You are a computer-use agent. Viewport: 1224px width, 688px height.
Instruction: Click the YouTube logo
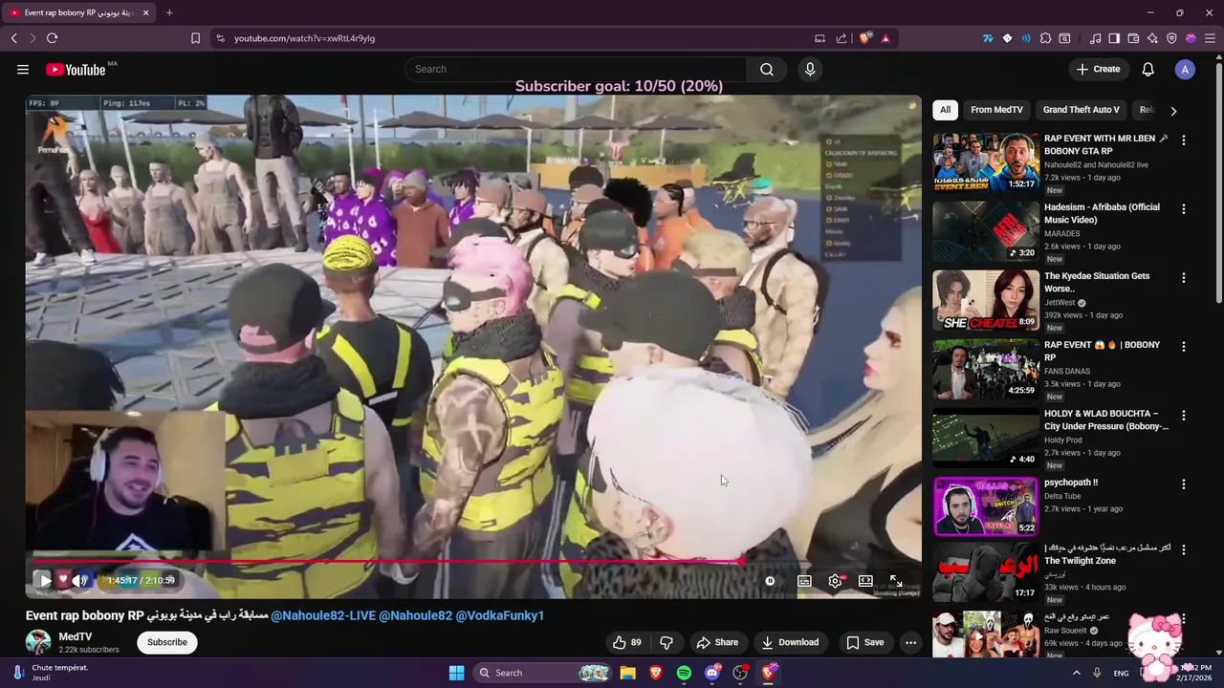[76, 69]
